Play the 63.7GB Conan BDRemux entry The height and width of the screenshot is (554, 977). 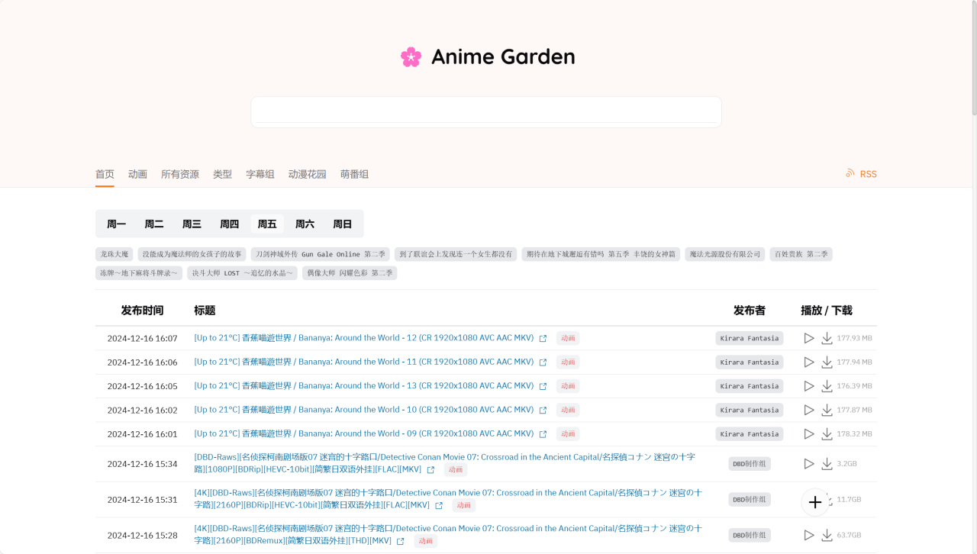pyautogui.click(x=809, y=535)
